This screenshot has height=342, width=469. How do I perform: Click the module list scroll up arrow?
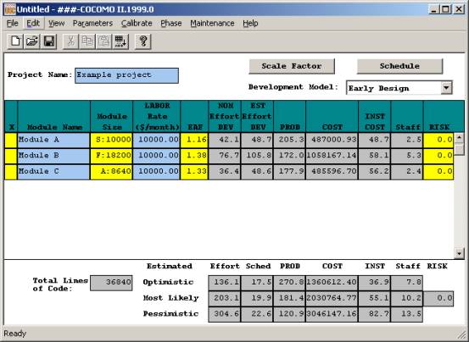[x=459, y=138]
